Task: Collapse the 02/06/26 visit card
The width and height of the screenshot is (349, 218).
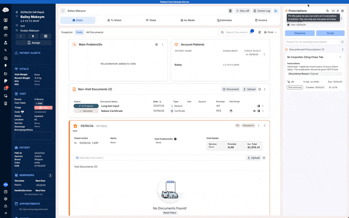Action: coord(264,126)
